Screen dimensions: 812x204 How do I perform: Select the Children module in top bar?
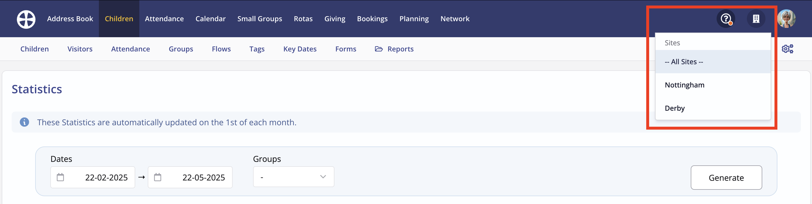119,19
